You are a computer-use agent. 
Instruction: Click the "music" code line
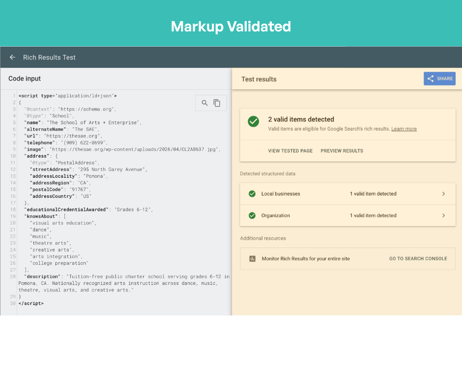tap(41, 237)
